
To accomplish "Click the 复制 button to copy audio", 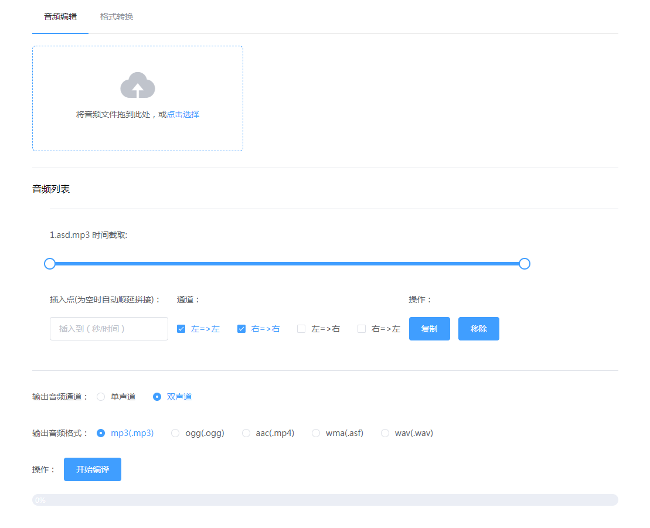I will coord(429,329).
